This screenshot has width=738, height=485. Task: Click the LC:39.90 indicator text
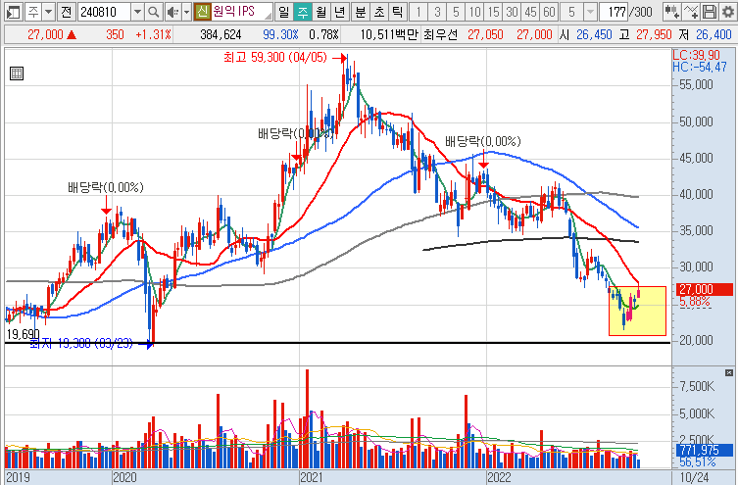point(696,56)
